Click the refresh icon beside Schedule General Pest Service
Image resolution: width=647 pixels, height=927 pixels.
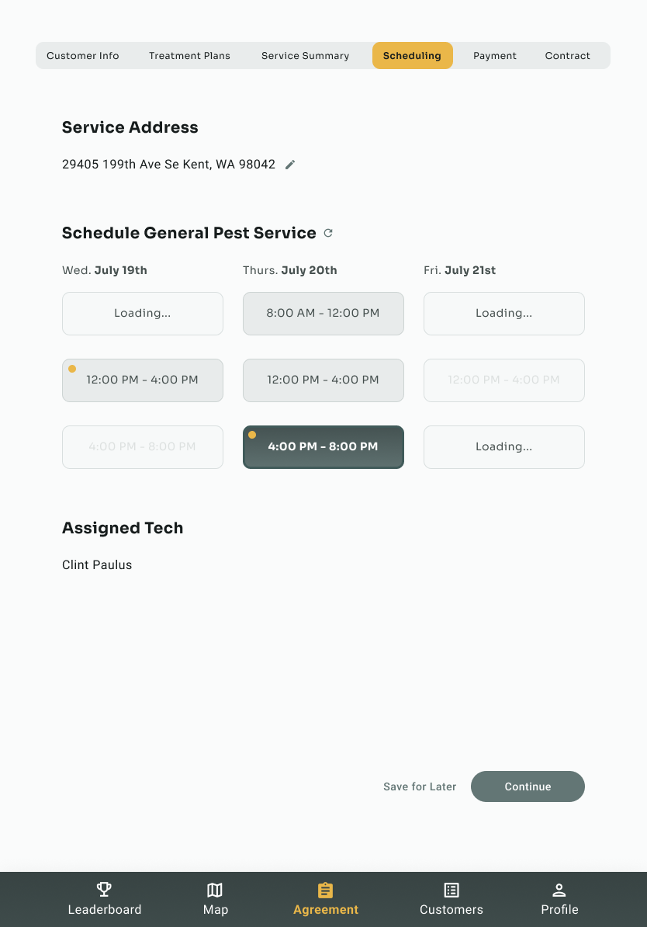coord(327,233)
